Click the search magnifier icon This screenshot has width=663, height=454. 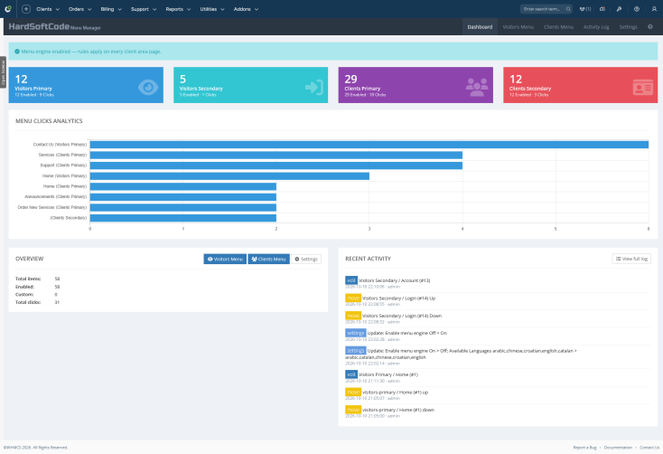click(x=568, y=9)
